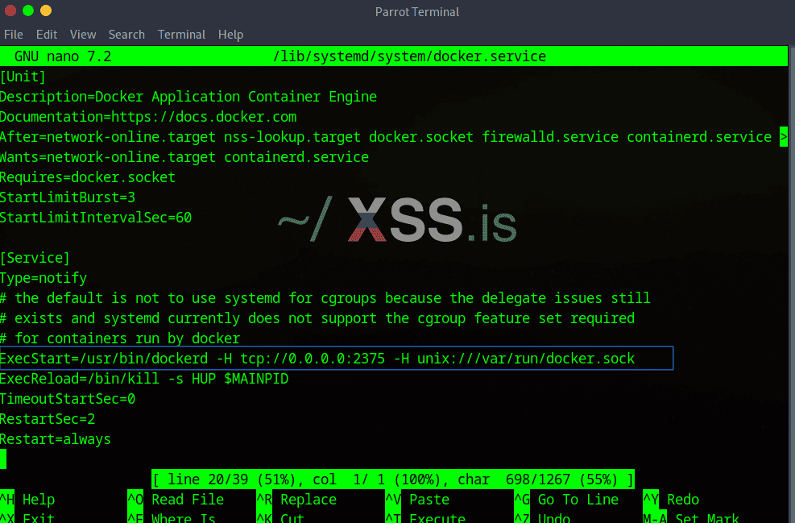
Task: Click the ^F Where Is shortcut
Action: click(x=172, y=517)
